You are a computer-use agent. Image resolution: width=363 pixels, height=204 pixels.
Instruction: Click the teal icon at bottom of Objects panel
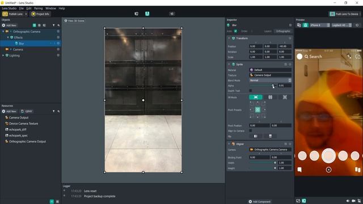pos(52,202)
